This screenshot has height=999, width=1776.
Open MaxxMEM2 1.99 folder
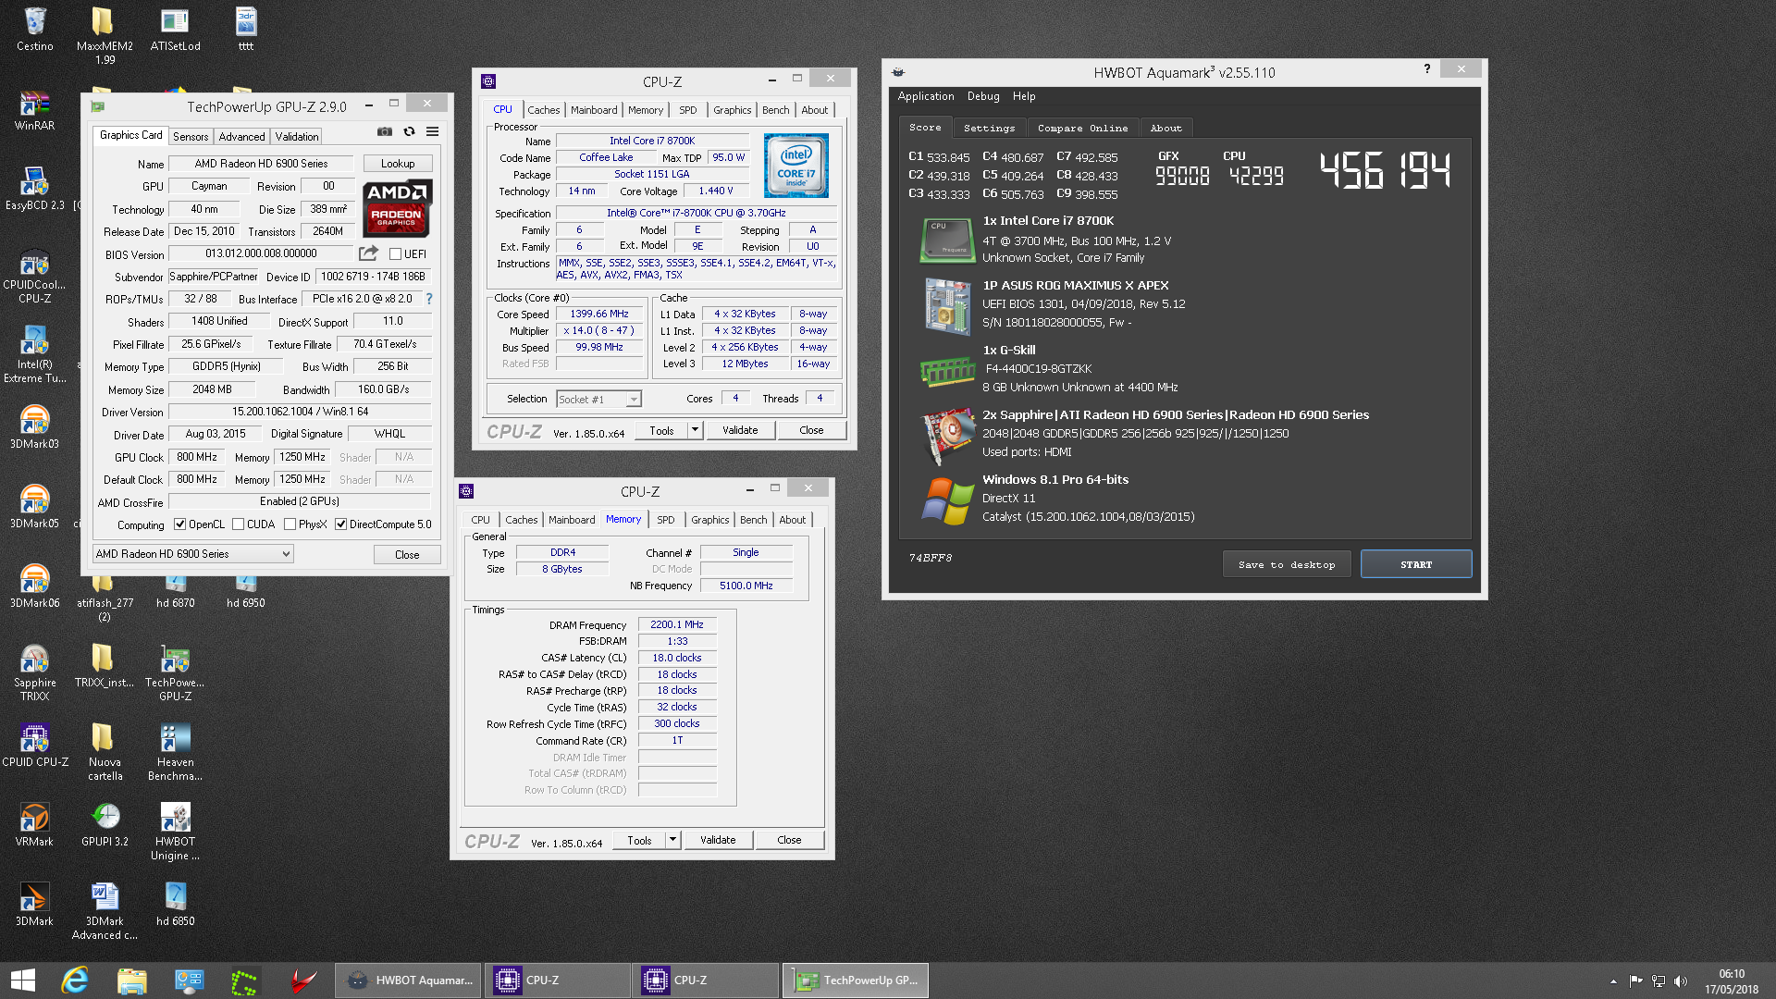click(x=105, y=35)
